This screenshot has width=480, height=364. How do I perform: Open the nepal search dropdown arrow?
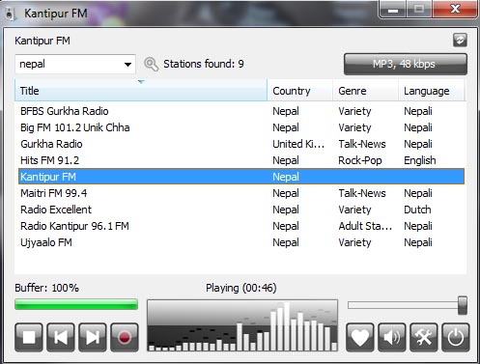pyautogui.click(x=127, y=64)
